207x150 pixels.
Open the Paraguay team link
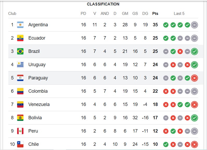point(38,78)
